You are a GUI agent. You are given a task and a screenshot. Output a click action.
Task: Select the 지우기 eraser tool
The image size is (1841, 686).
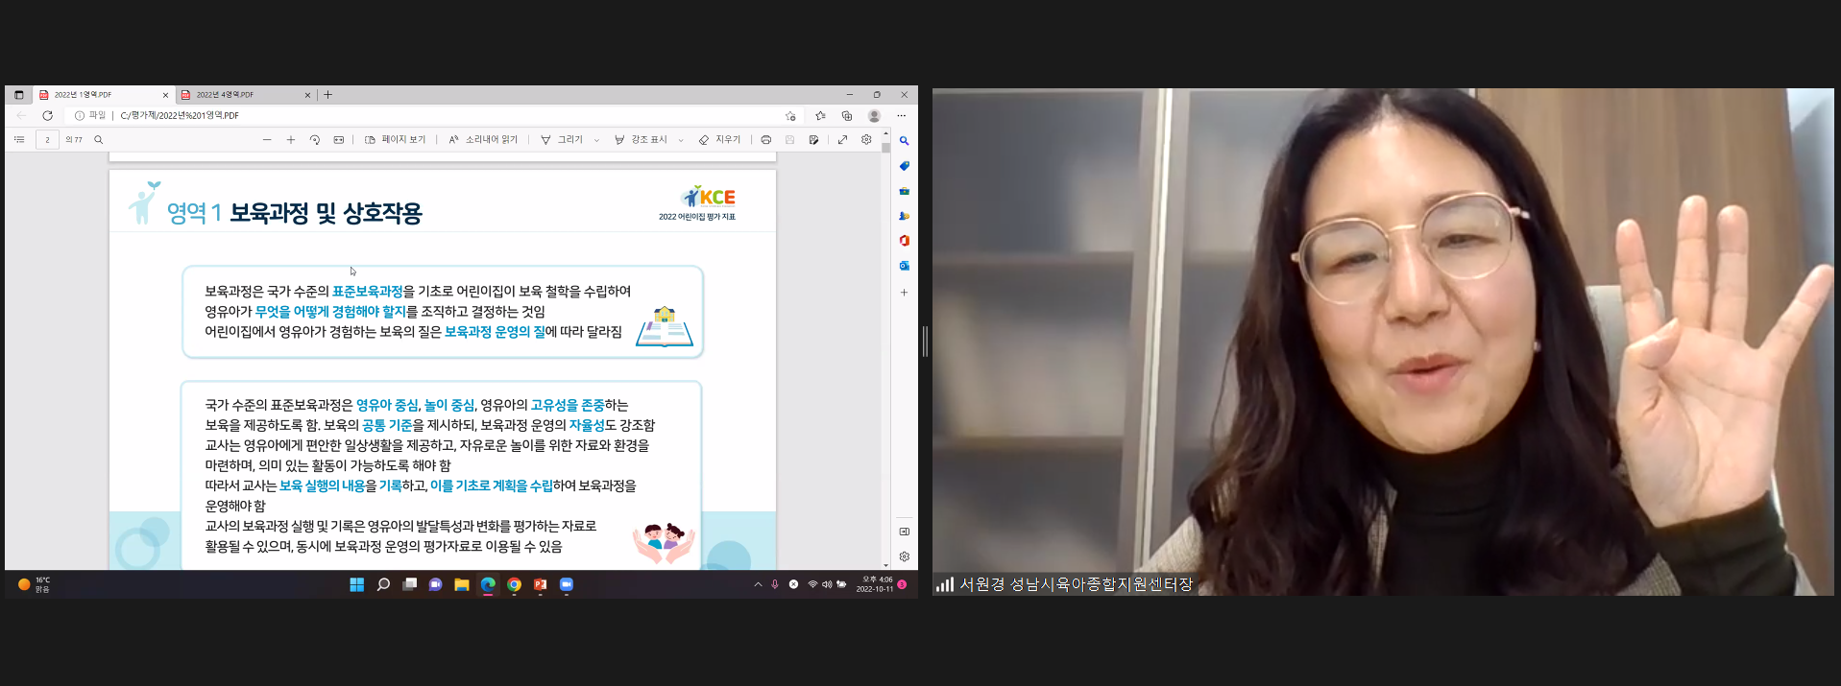click(x=719, y=140)
